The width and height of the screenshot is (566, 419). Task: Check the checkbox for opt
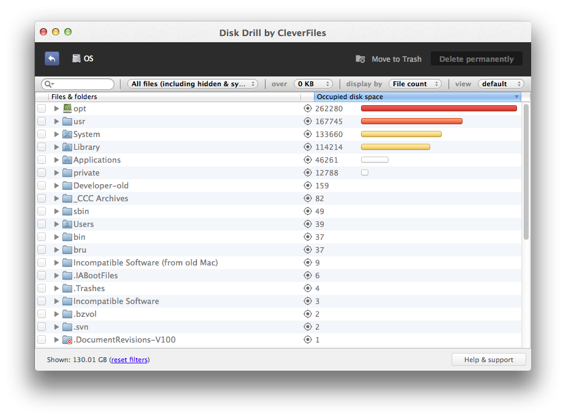42,108
